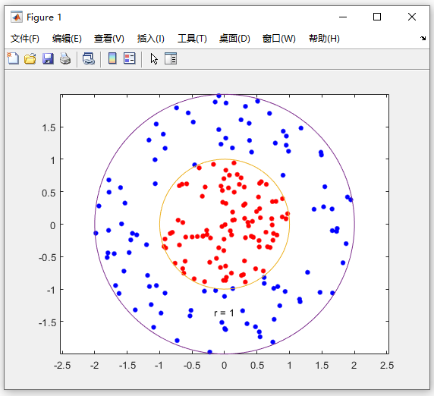Open the 桌面(D) menu
The width and height of the screenshot is (434, 396).
[234, 39]
